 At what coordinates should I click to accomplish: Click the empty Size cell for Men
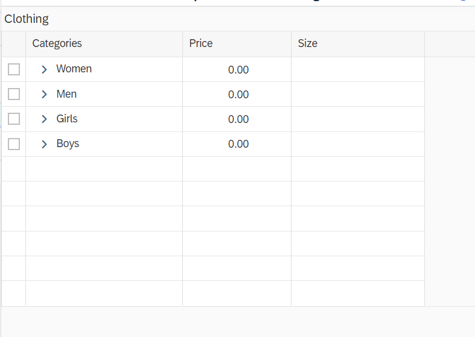tap(358, 94)
